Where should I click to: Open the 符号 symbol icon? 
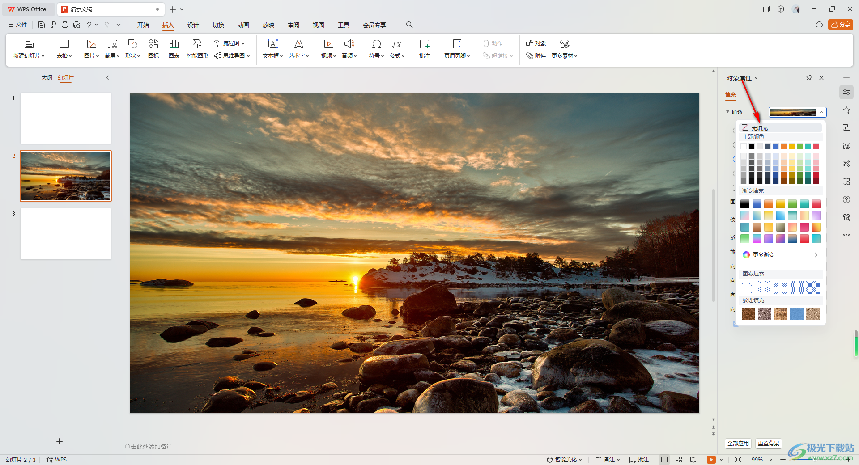tap(377, 44)
